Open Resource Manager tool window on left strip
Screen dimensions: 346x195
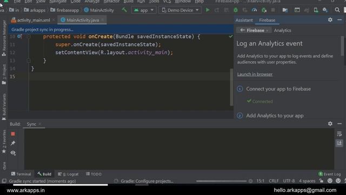point(4,38)
